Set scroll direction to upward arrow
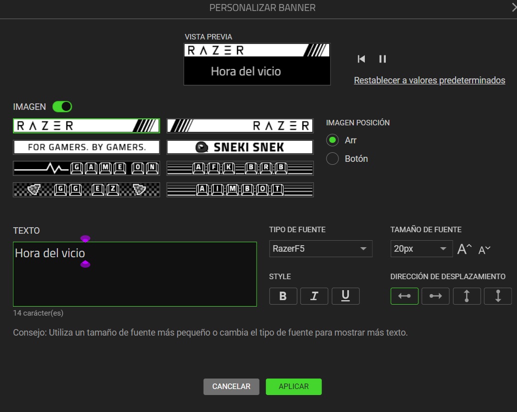Image resolution: width=517 pixels, height=412 pixels. point(467,296)
